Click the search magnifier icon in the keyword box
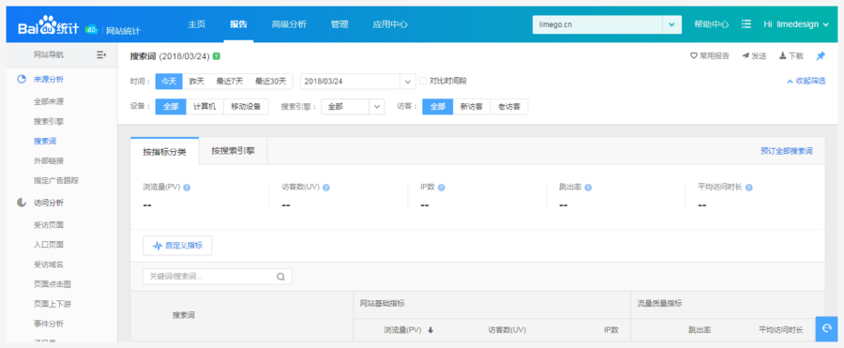The width and height of the screenshot is (844, 348). click(x=280, y=277)
